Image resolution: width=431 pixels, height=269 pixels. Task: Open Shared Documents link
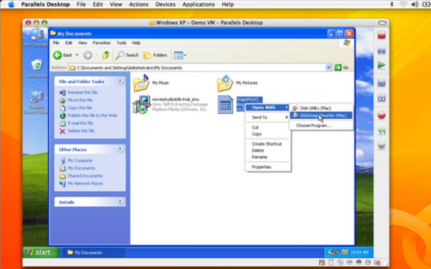coord(85,176)
